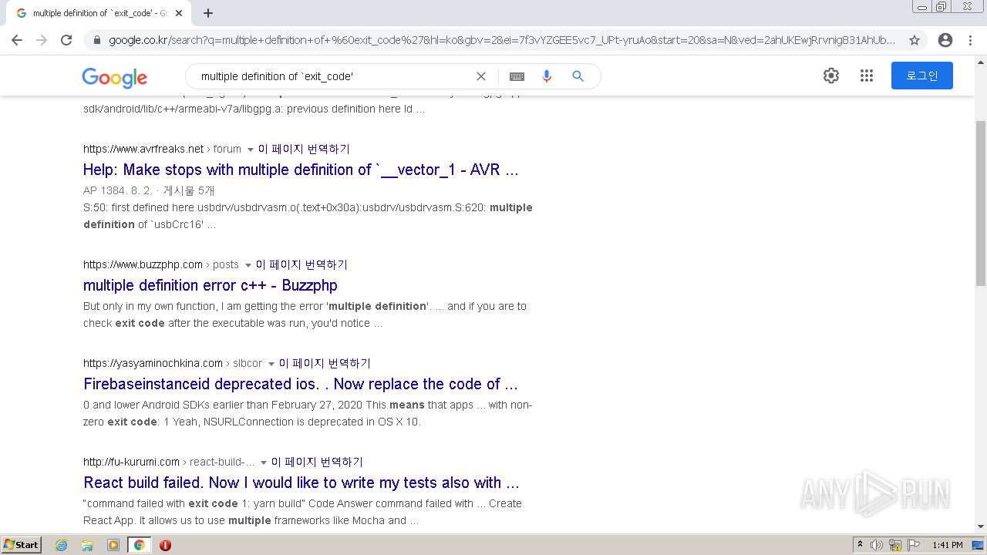Screen dimensions: 987x555
Task: Submit search with magnifier icon
Action: [x=578, y=76]
